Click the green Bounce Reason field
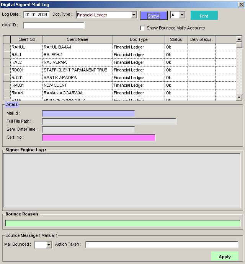Screen dimensions: 245x264 [x=123, y=224]
